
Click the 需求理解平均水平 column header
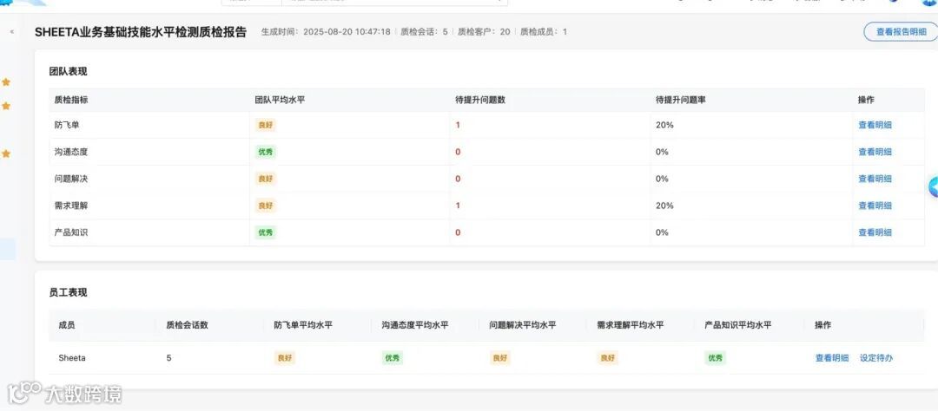point(631,325)
